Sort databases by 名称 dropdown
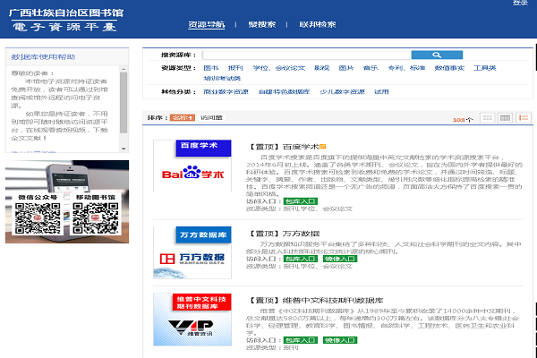Screen dimensions: 537x358 [182, 117]
